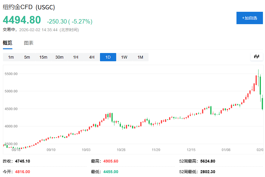Switch to the 图表 tab
Viewport: 265px width, 177px height.
point(29,43)
